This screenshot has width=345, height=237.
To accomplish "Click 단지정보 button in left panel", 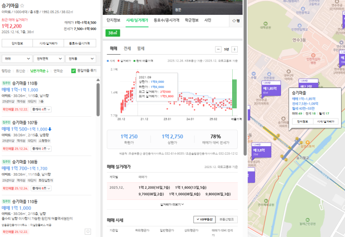I will [x=17, y=44].
